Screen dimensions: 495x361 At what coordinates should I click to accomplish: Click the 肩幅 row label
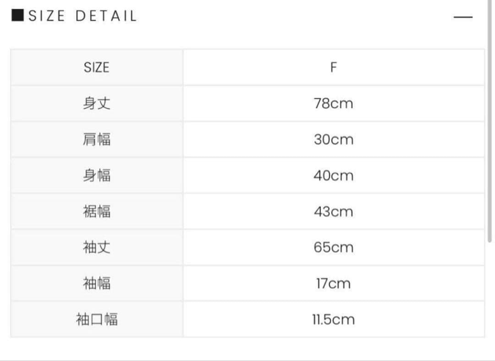pos(97,139)
